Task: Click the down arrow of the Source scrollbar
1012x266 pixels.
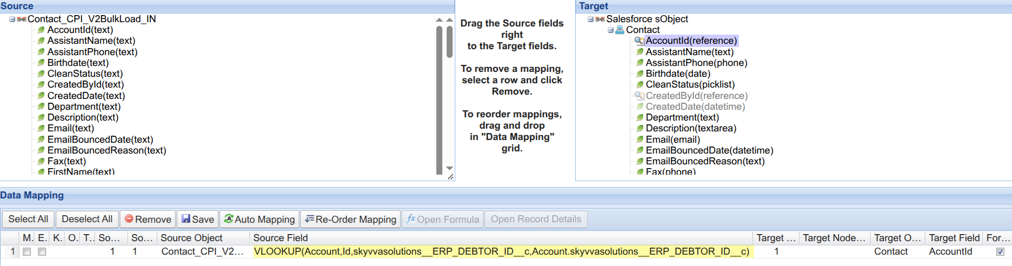Action: tap(449, 168)
